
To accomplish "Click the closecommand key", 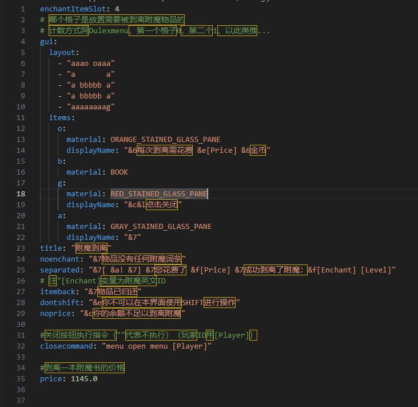I will click(66, 346).
